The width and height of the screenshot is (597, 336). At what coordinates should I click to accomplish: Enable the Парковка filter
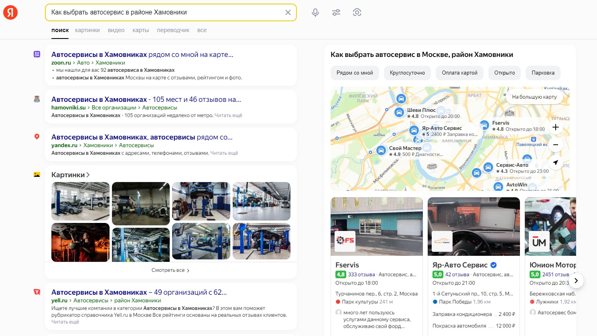(x=543, y=73)
